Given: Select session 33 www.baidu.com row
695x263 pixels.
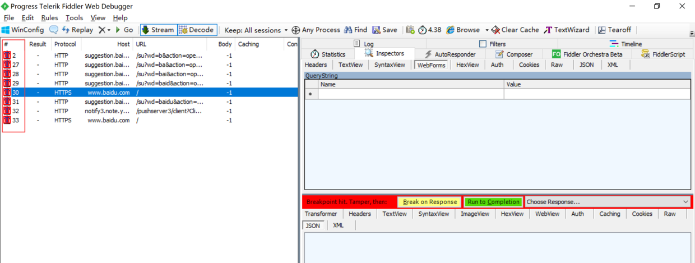Looking at the screenshot, I should pyautogui.click(x=150, y=120).
